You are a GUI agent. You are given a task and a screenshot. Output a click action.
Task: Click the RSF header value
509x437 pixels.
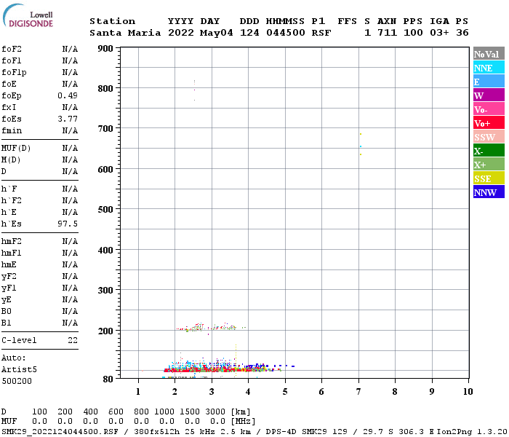pos(321,33)
